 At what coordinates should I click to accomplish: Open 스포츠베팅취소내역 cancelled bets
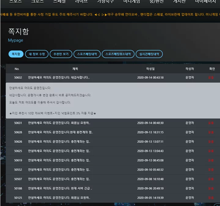pyautogui.click(x=118, y=54)
